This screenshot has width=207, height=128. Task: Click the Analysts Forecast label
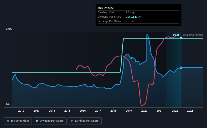(193, 35)
